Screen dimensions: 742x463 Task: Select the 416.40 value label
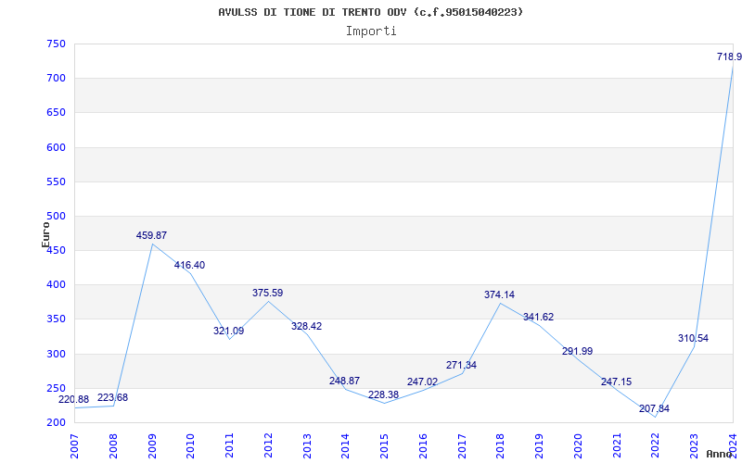(x=189, y=266)
